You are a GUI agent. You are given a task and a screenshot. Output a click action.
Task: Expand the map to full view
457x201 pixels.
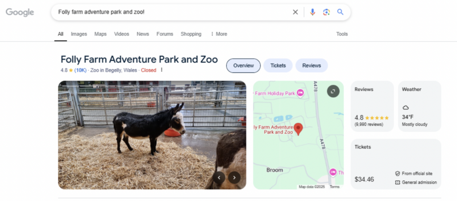pos(333,91)
